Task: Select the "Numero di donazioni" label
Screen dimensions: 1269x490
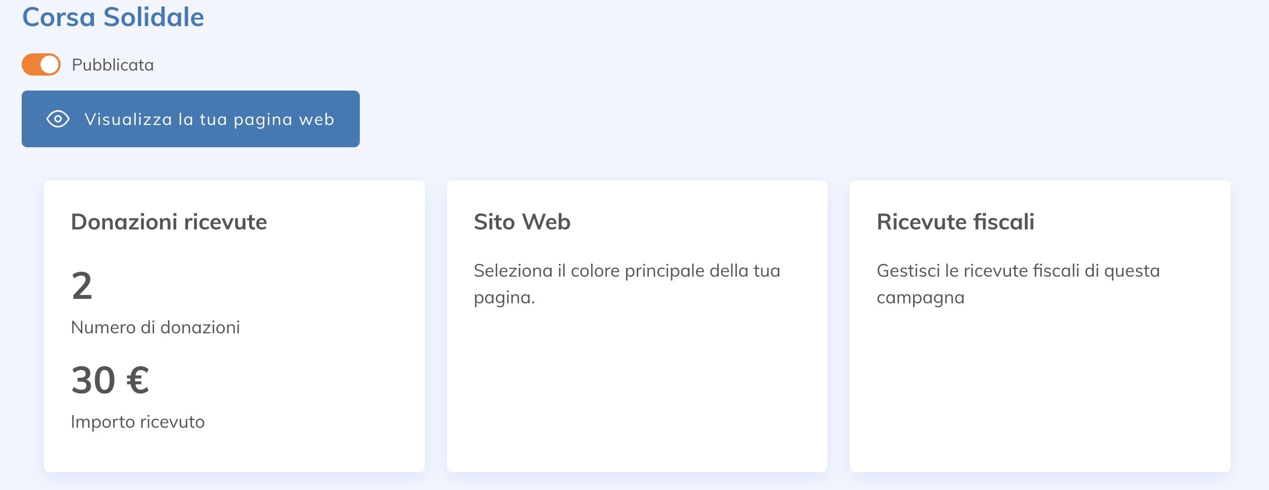Action: [x=155, y=327]
